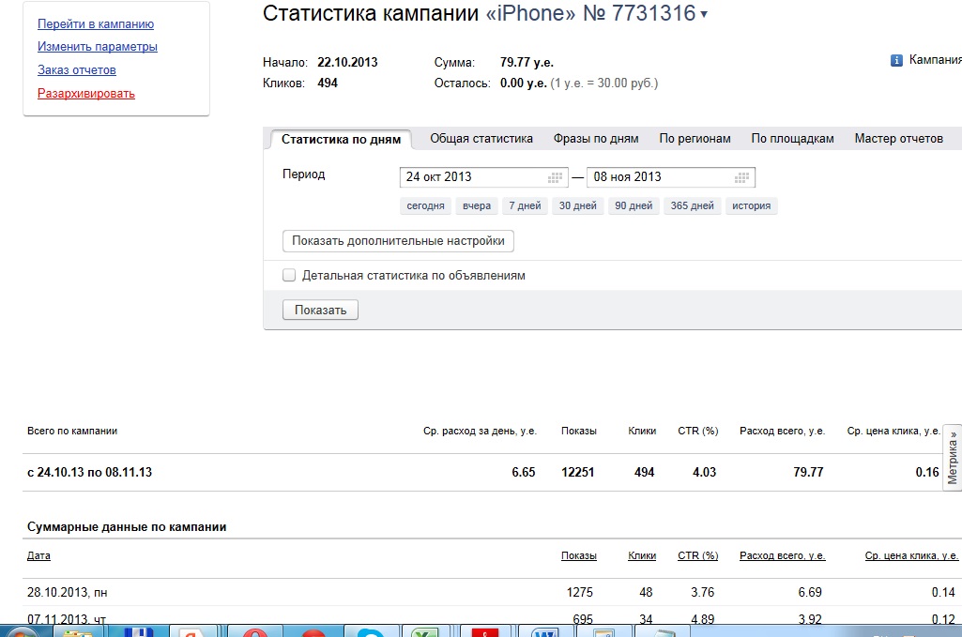This screenshot has height=637, width=962.
Task: Set period to 365 дней
Action: point(692,205)
